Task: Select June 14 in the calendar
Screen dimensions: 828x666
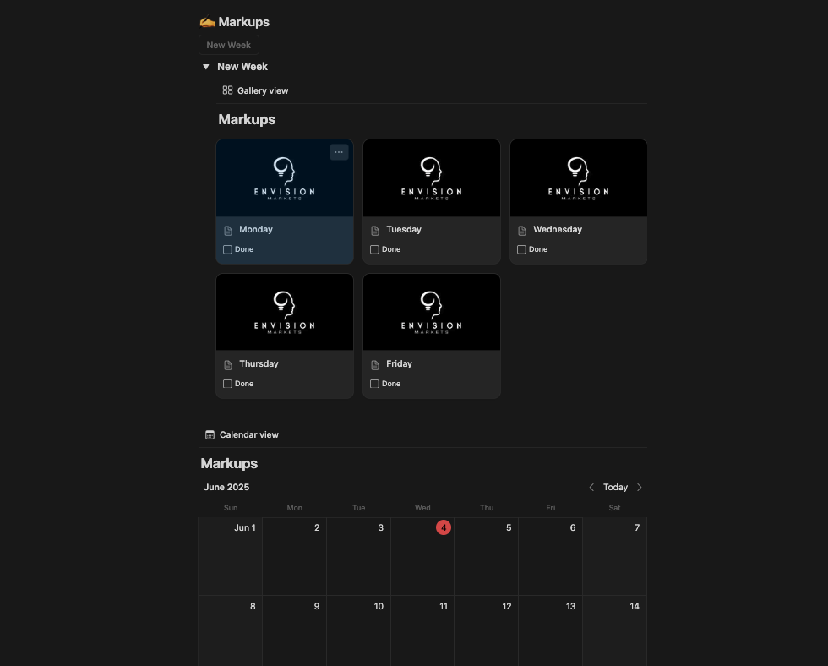Action: pyautogui.click(x=615, y=631)
